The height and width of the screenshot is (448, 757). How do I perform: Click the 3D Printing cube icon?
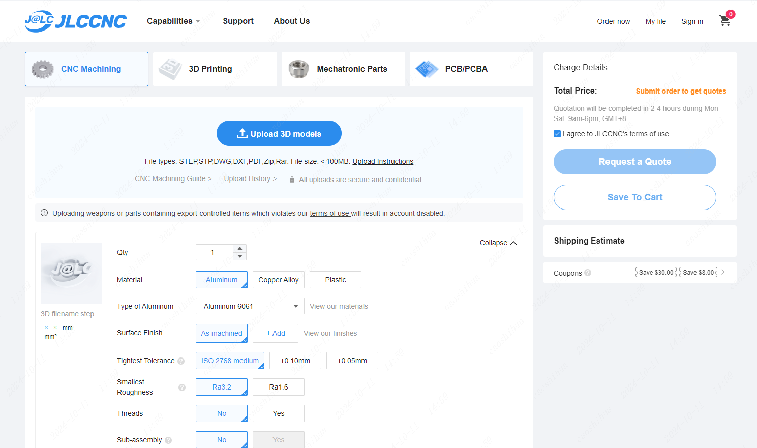[170, 69]
